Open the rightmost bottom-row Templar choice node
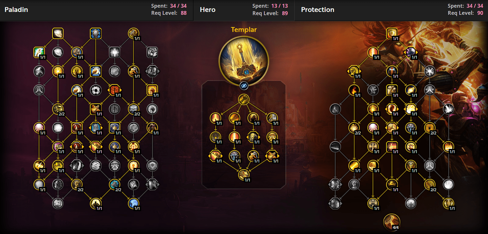 (x=272, y=156)
